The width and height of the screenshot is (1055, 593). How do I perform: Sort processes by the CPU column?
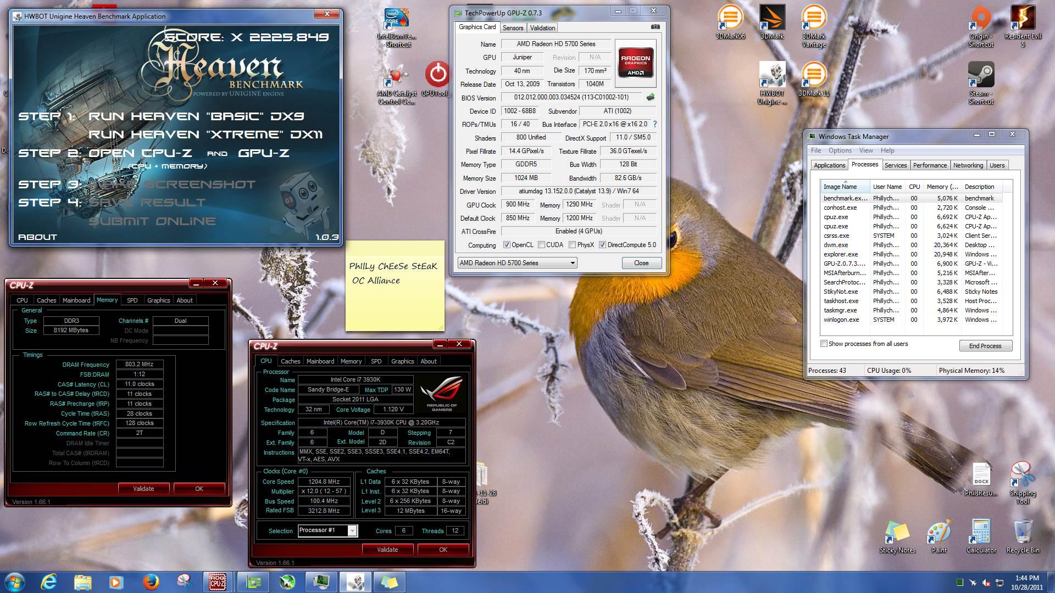coord(914,187)
